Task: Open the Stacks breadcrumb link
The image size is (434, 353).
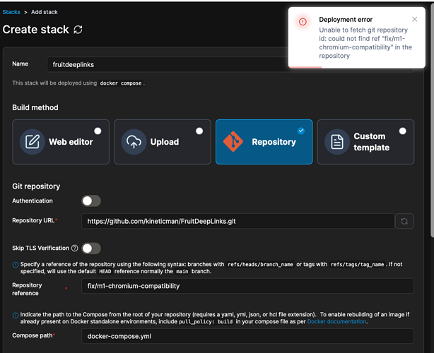Action: coord(11,12)
